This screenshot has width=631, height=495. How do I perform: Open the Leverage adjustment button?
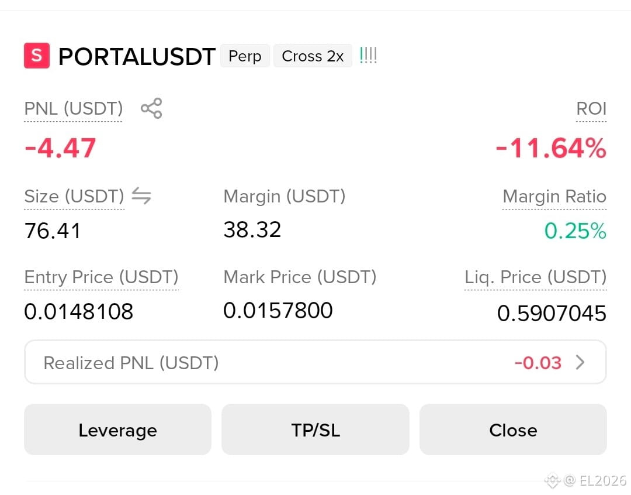117,429
